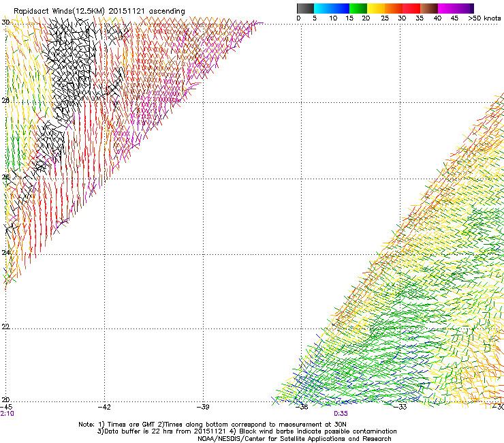Click the '28' latitude axis label
The image size is (504, 443).
(x=5, y=100)
